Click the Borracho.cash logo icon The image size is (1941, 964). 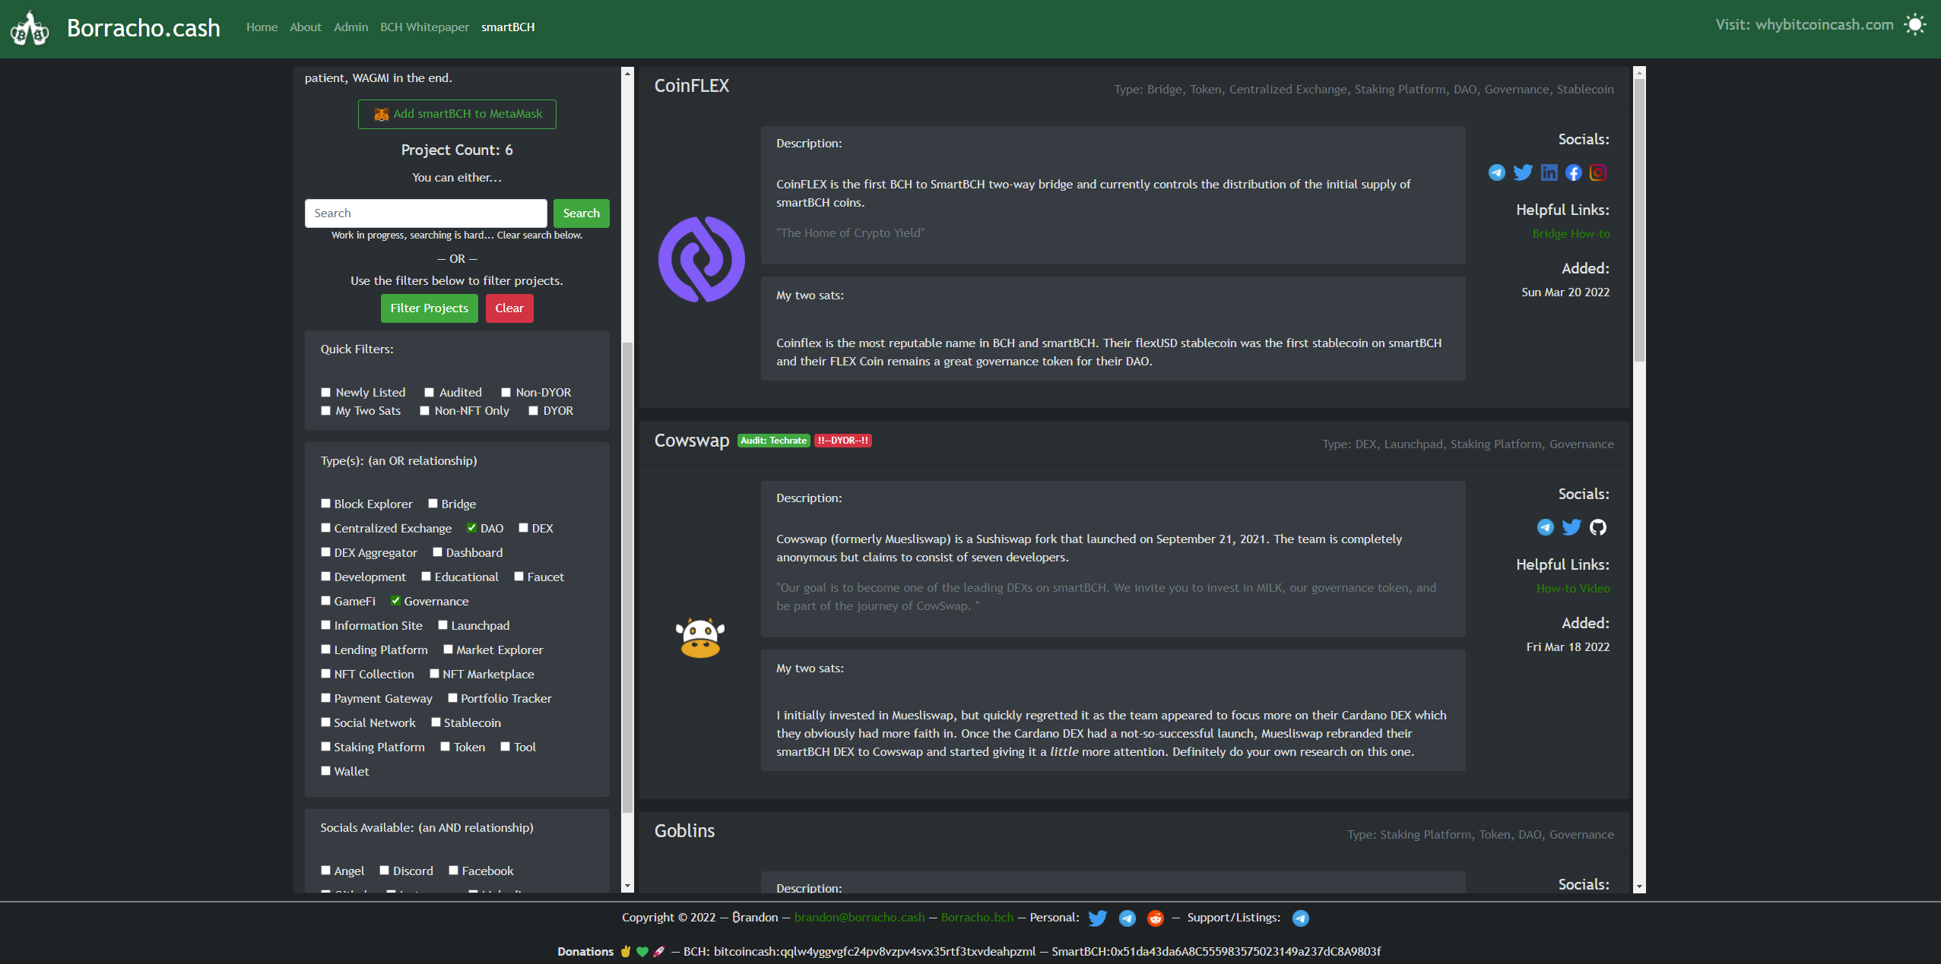pyautogui.click(x=30, y=29)
